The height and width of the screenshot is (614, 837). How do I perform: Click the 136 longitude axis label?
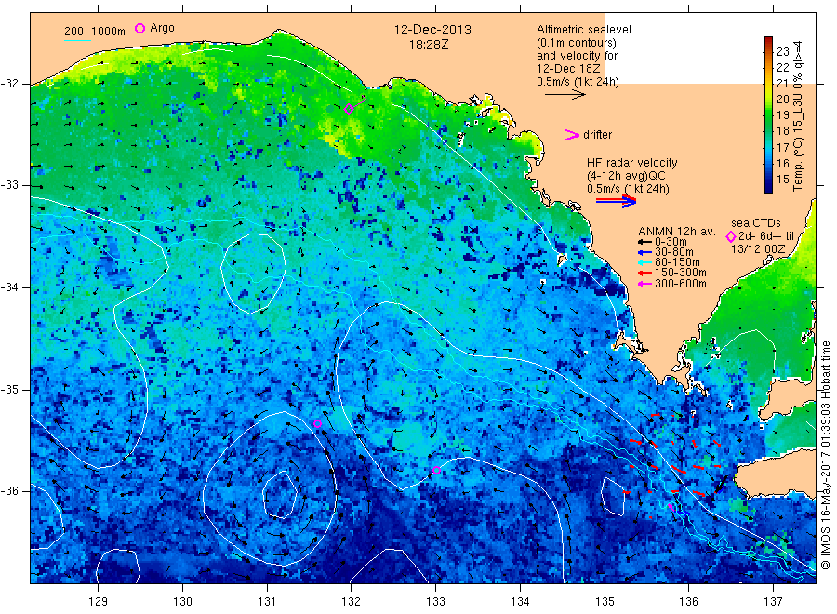(688, 602)
